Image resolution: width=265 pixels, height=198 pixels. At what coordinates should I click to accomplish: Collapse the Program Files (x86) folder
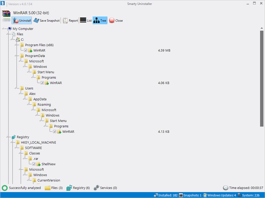point(16,45)
